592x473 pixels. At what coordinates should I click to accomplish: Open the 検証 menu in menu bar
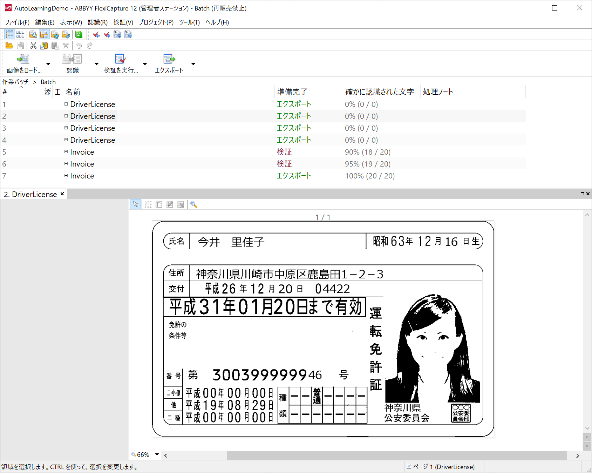(123, 22)
